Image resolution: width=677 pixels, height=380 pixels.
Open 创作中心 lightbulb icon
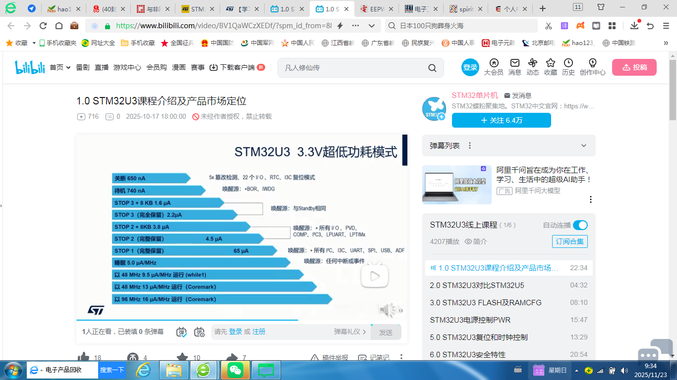(x=592, y=63)
